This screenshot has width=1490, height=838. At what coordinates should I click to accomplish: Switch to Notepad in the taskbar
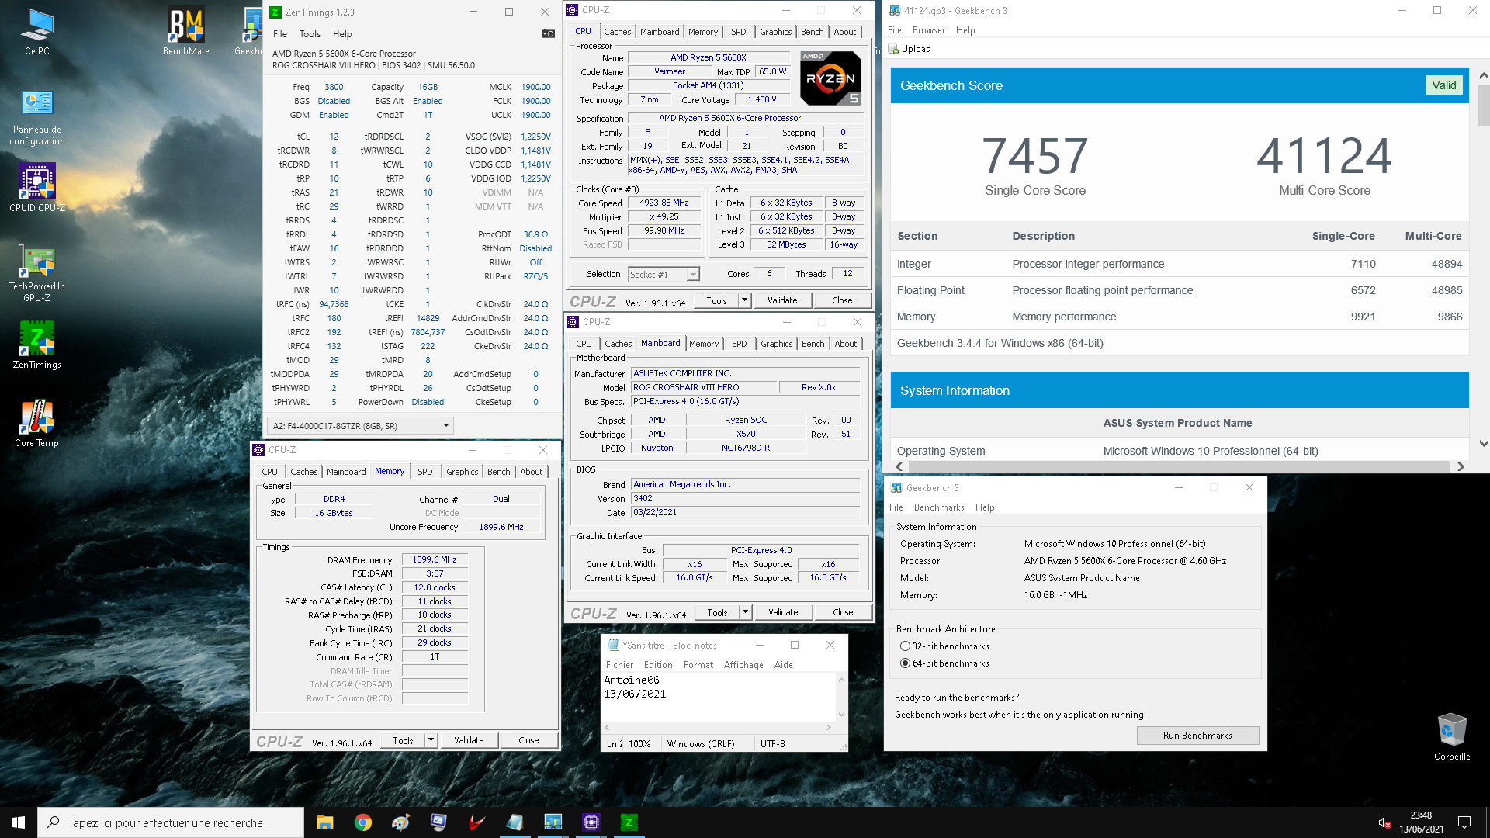coord(515,822)
